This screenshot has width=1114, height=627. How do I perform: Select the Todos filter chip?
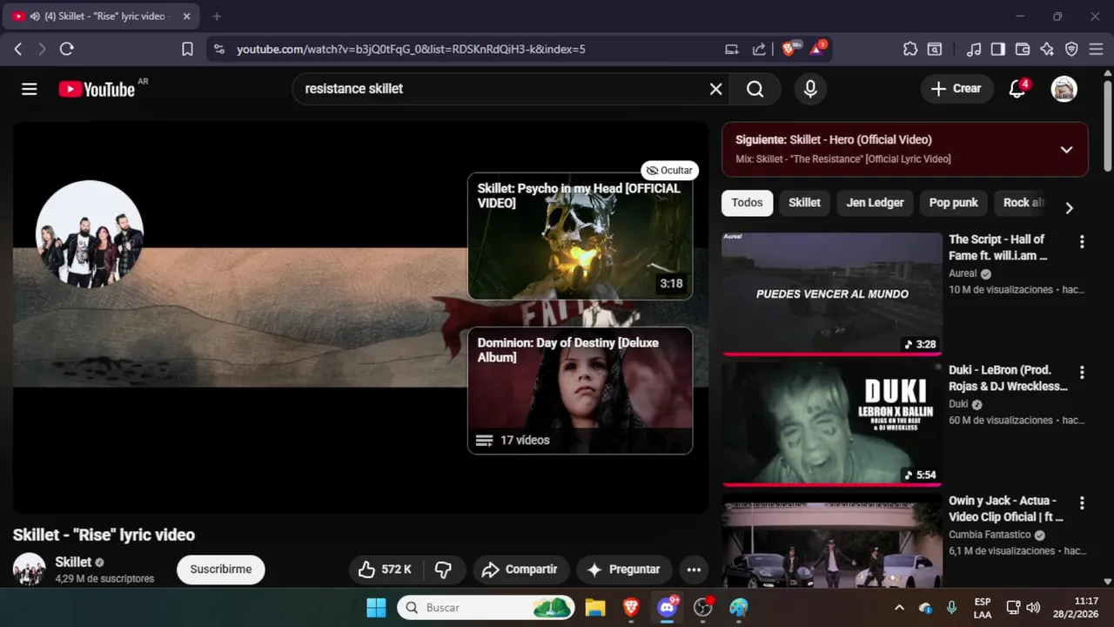pos(747,203)
